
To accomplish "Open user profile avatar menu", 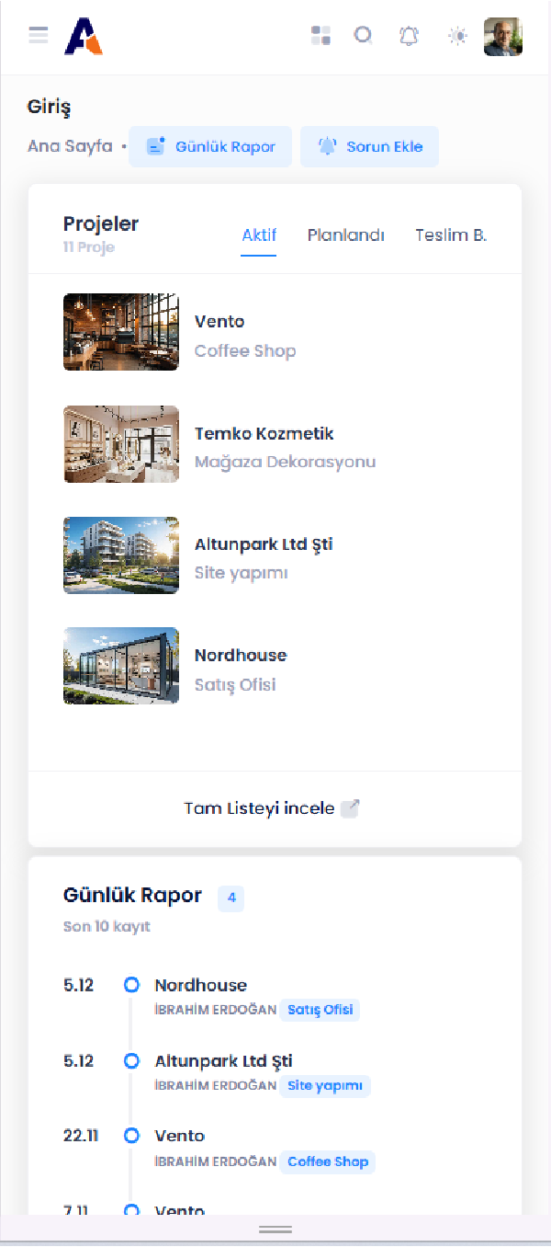I will (503, 37).
